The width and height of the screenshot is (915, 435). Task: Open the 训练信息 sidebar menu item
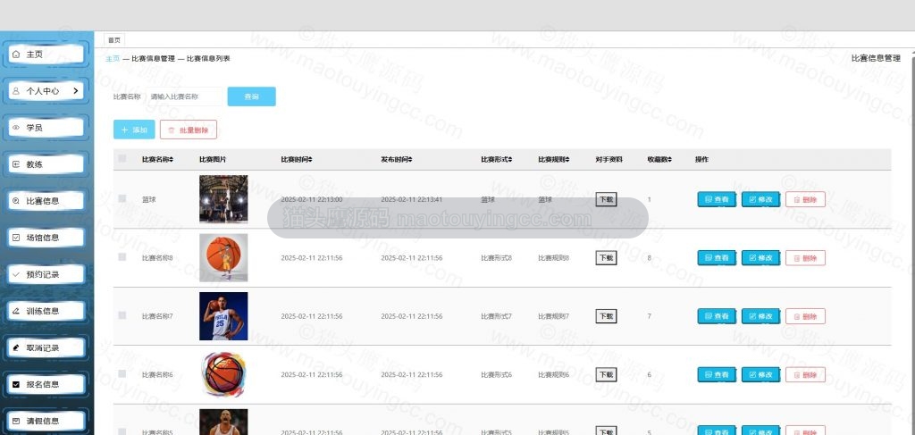[x=46, y=312]
